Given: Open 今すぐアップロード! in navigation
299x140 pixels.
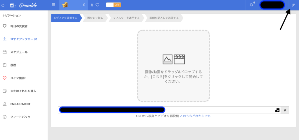Looking at the screenshot, I should [x=24, y=39].
